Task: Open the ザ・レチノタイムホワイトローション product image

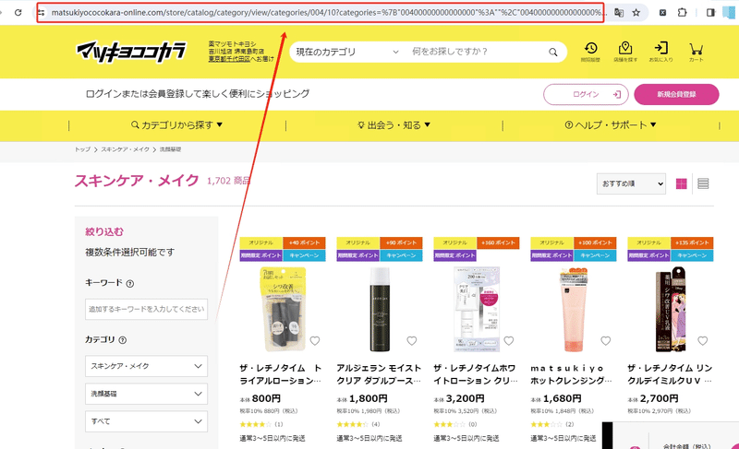Action: [x=477, y=309]
